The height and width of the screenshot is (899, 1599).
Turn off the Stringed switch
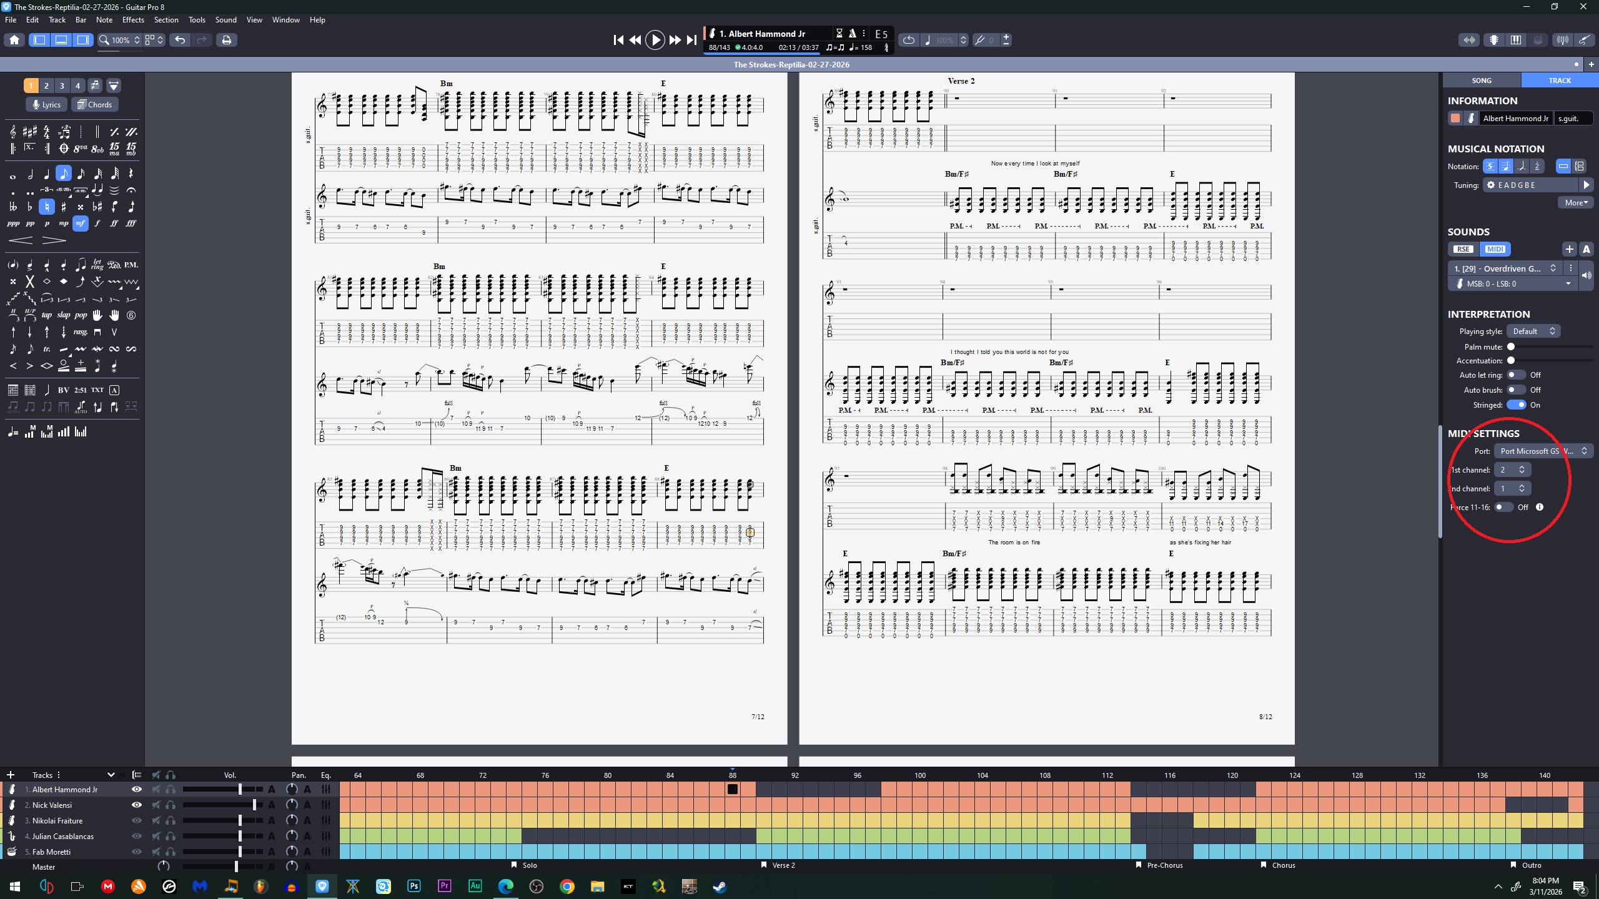(1516, 405)
